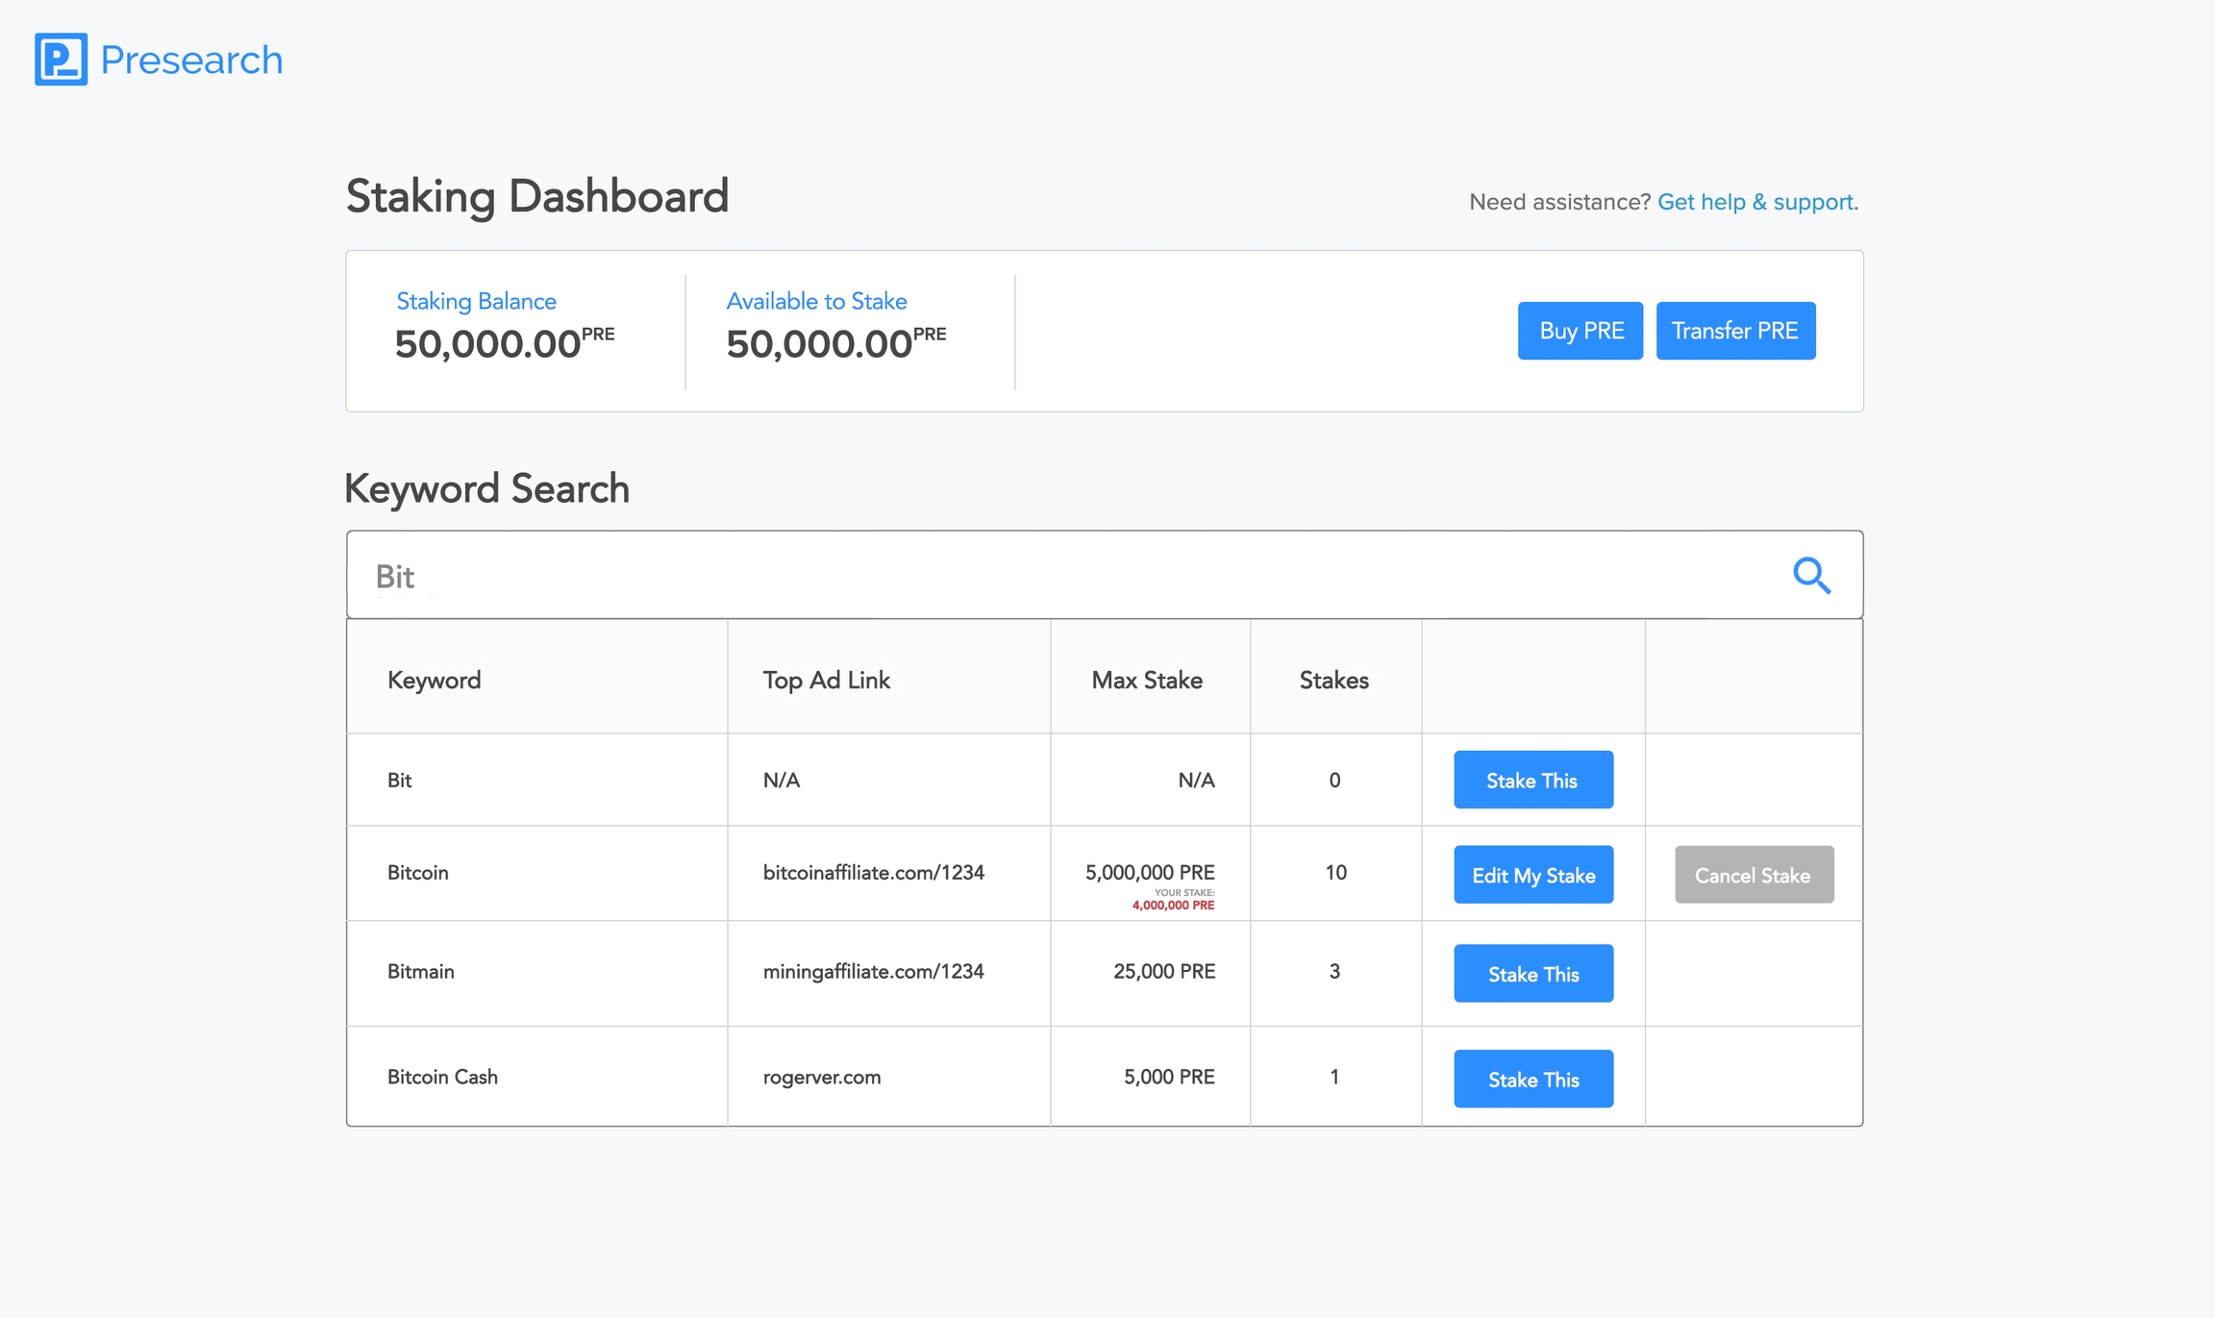Image resolution: width=2215 pixels, height=1318 pixels.
Task: Click the rogerver.com ad link cell
Action: point(822,1077)
